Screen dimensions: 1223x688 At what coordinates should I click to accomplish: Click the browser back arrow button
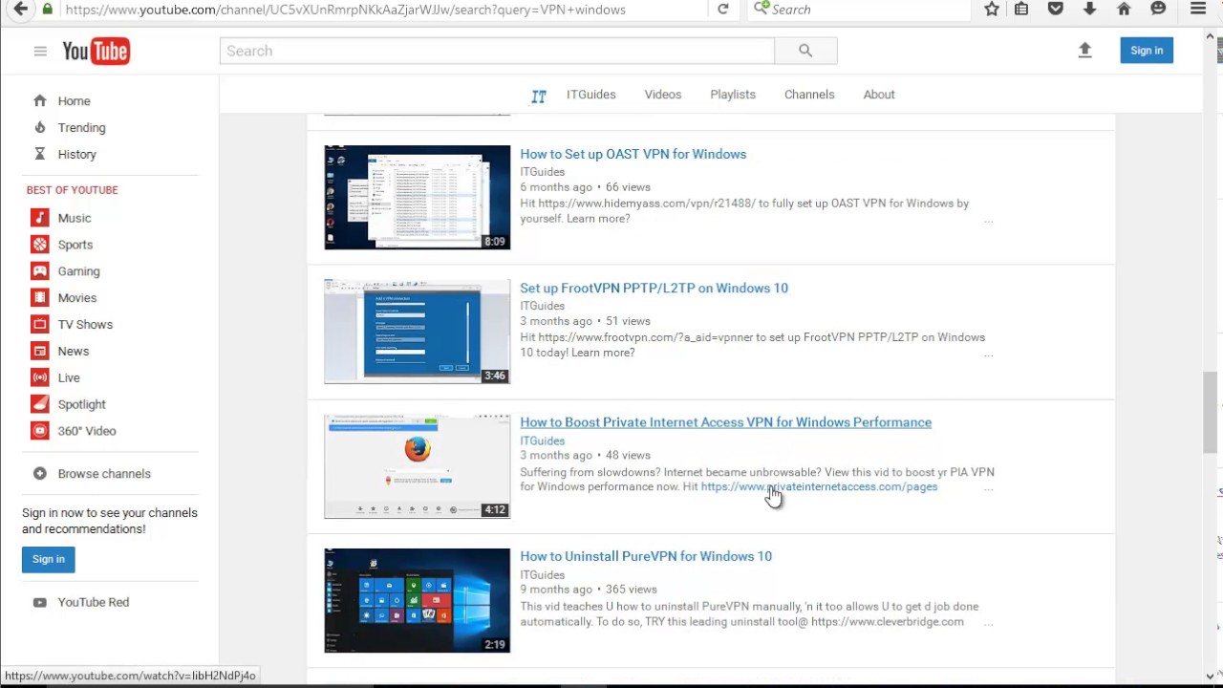point(20,10)
